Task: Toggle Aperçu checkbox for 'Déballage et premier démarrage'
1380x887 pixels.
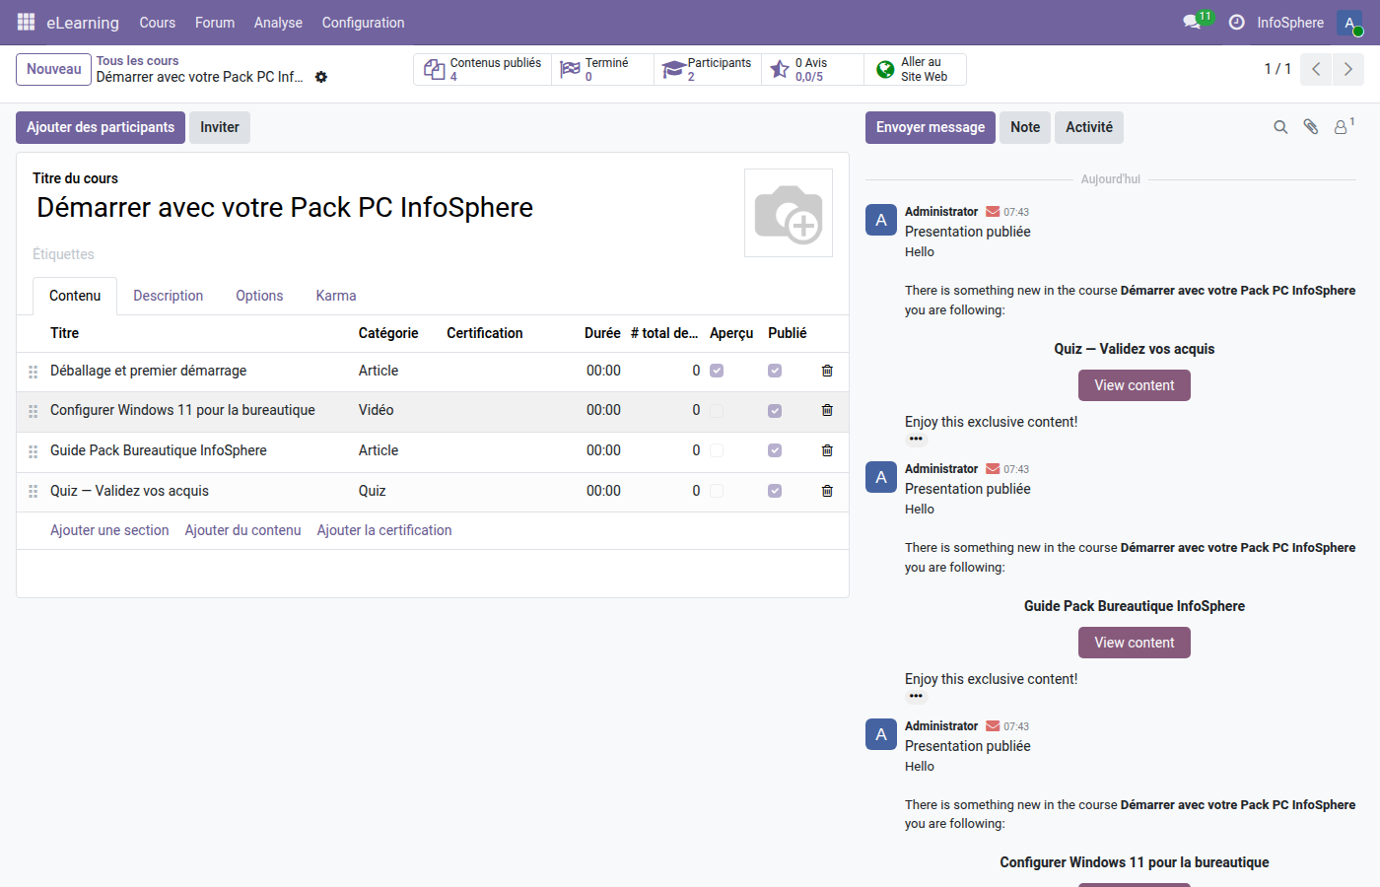Action: (716, 371)
